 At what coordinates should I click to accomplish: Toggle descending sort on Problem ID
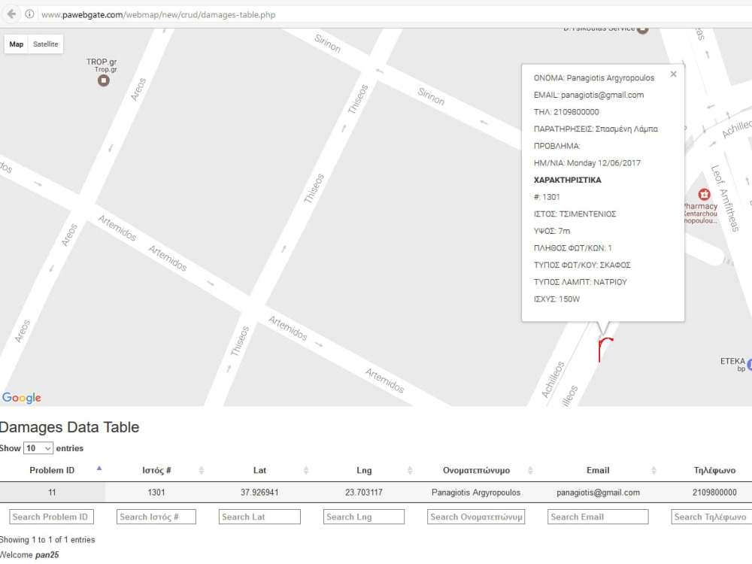point(99,468)
